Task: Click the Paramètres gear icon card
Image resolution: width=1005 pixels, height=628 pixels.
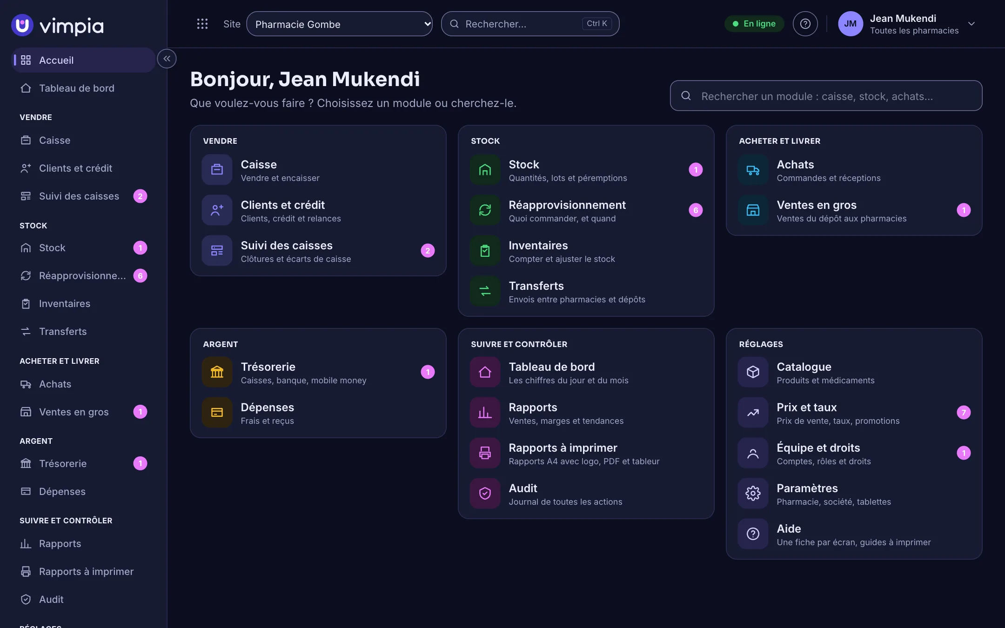Action: 753,494
